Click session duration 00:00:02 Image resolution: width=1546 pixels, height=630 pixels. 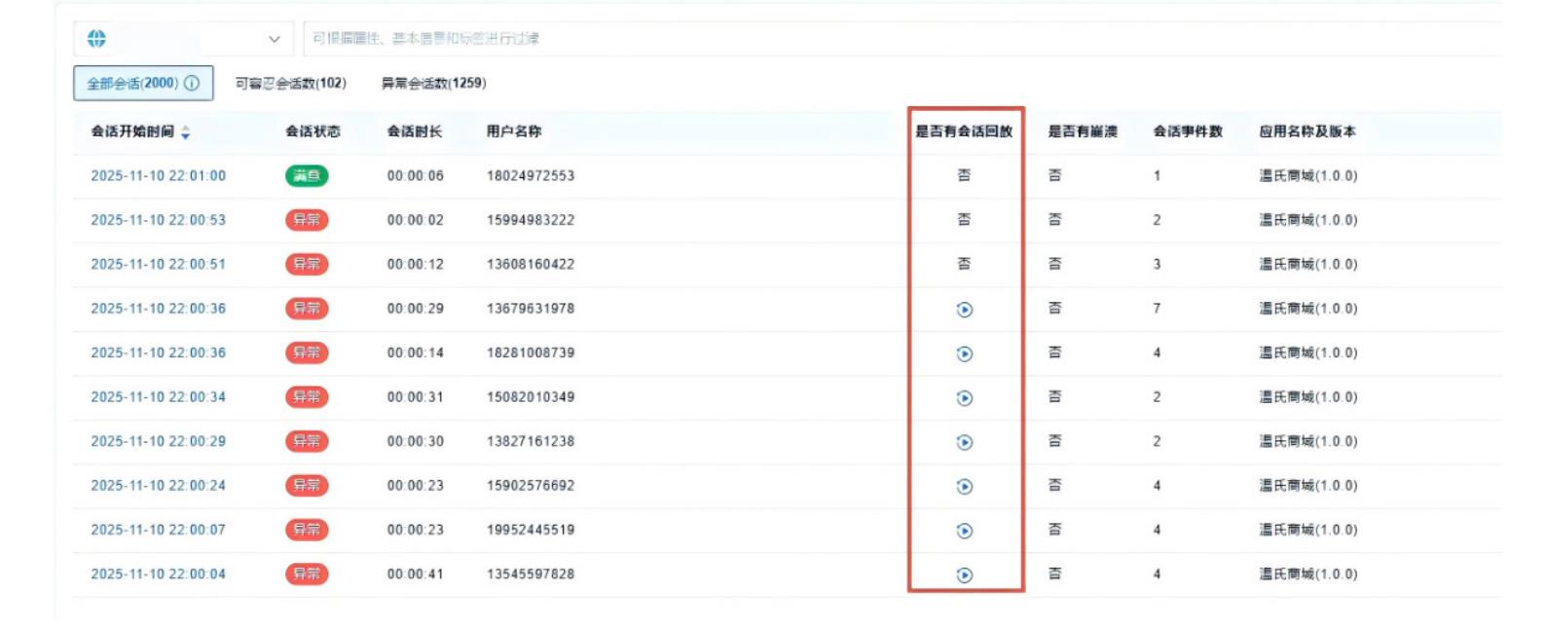pos(415,220)
